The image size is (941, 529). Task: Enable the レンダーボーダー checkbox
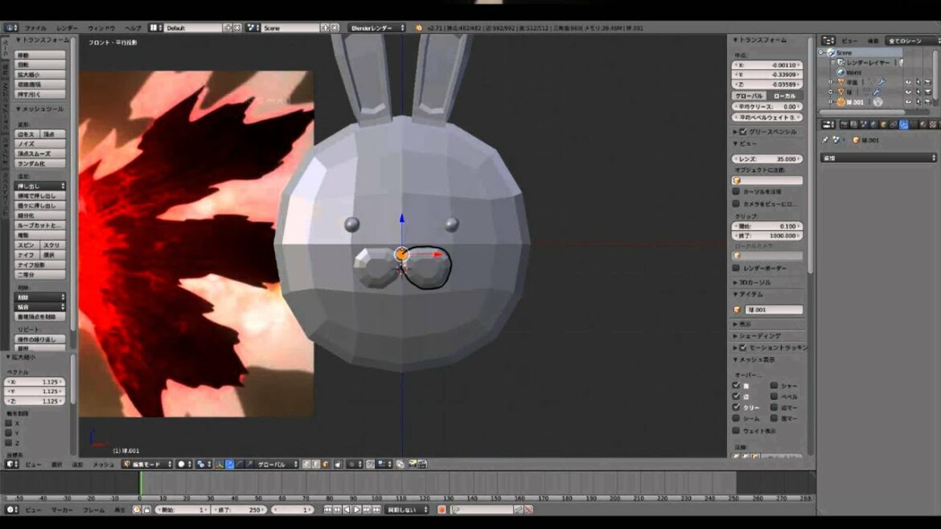pyautogui.click(x=736, y=268)
